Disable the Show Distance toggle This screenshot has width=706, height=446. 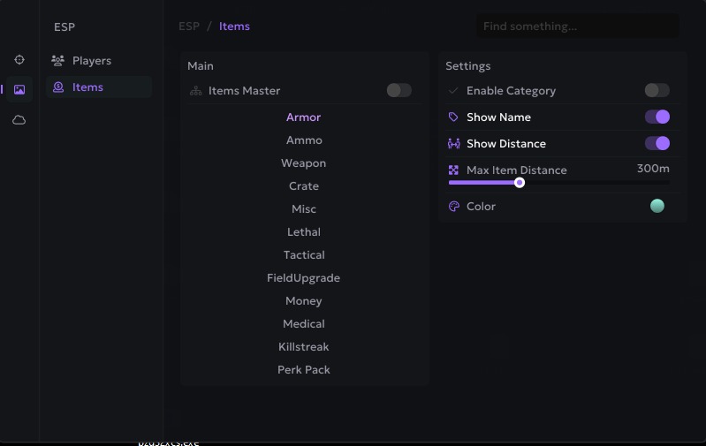coord(657,143)
